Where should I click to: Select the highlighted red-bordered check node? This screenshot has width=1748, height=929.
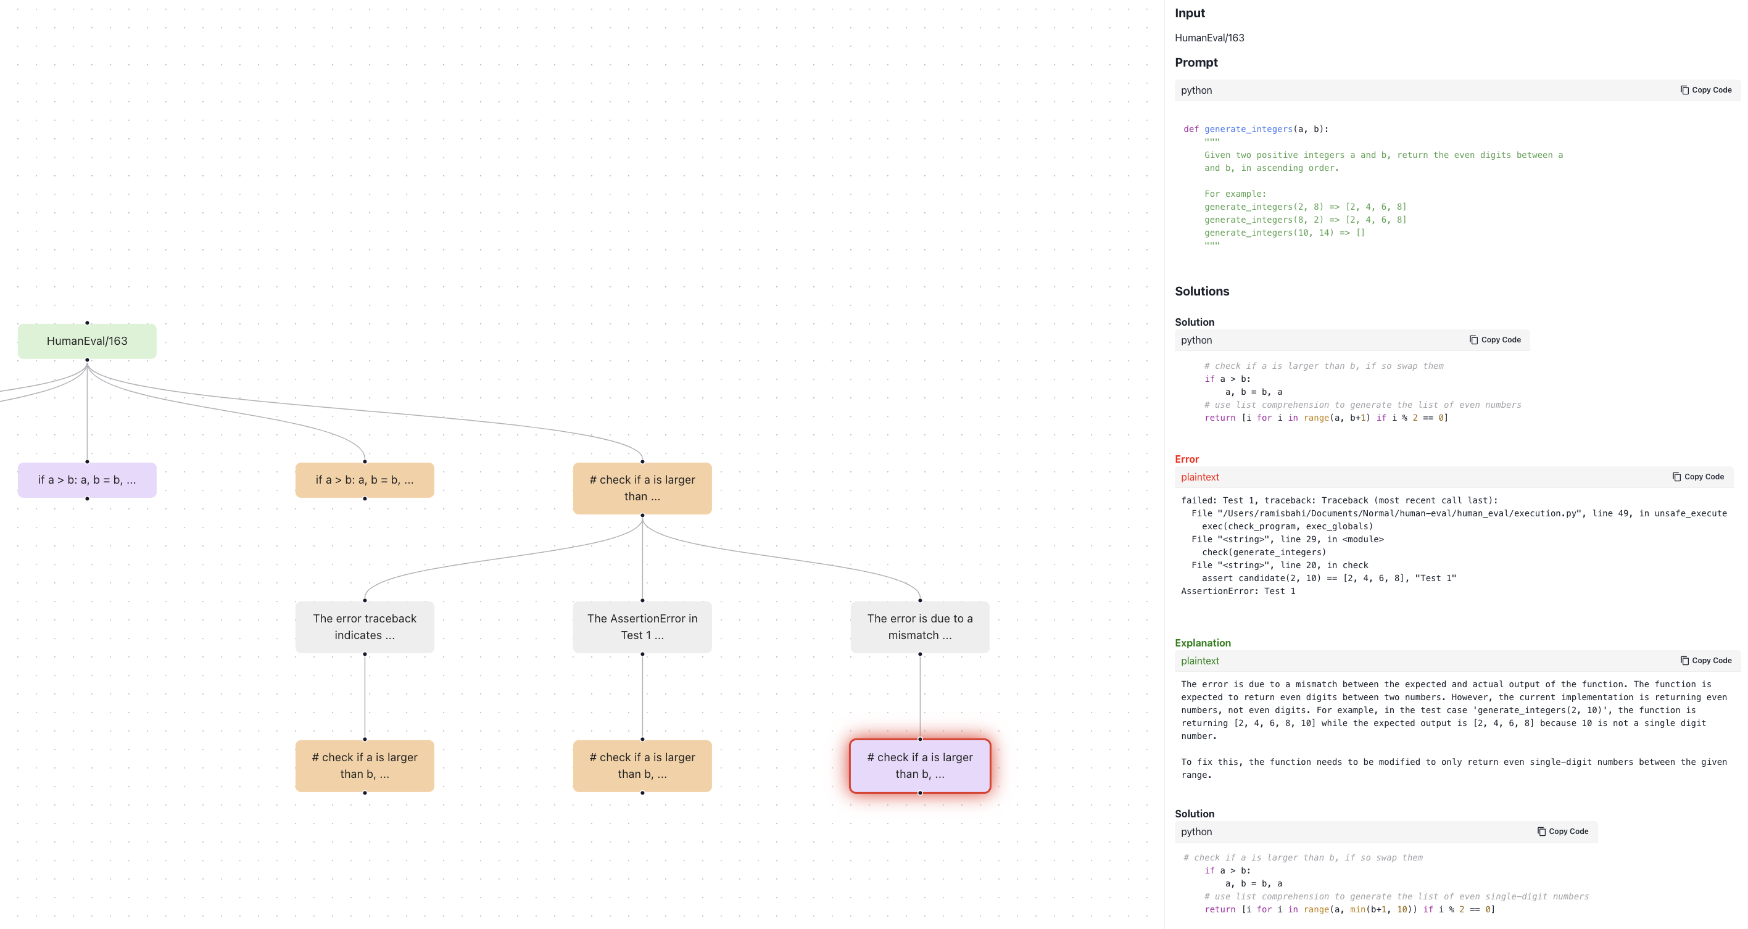coord(919,766)
